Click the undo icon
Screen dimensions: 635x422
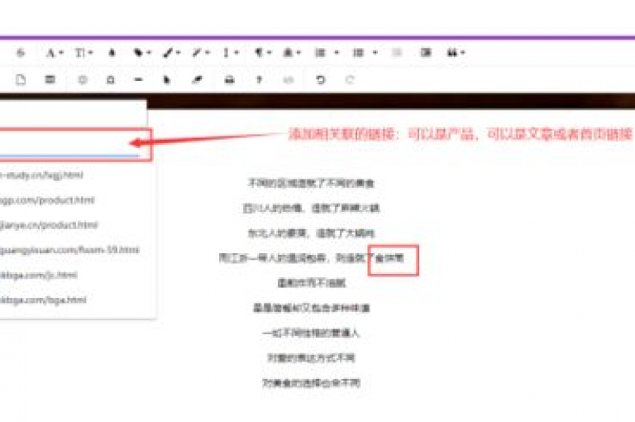(x=320, y=80)
